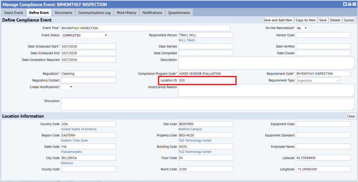Go to the Work History tab
Viewport: 358px width, 182px height.
[x=126, y=13]
